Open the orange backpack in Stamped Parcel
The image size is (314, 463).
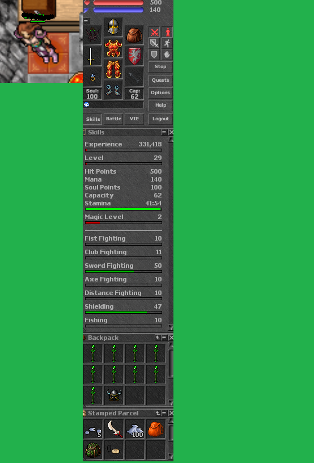pyautogui.click(x=156, y=429)
